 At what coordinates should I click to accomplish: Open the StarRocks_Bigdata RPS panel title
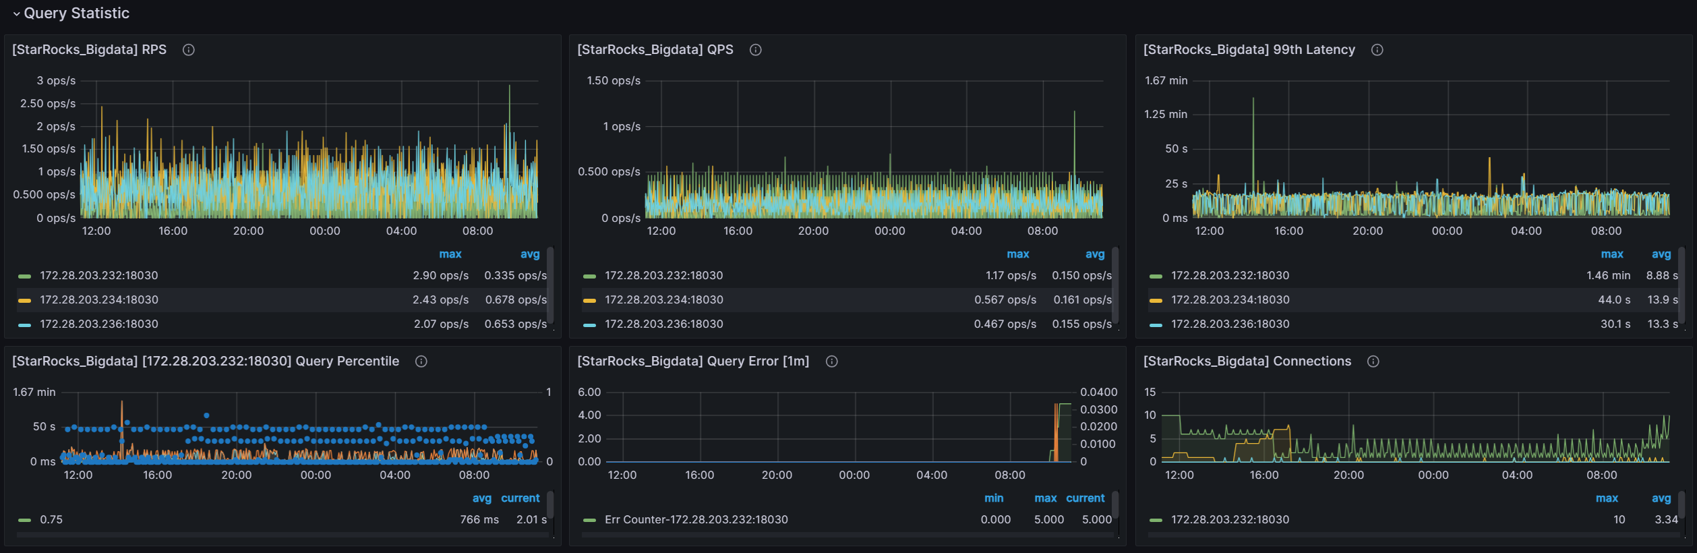click(x=90, y=49)
